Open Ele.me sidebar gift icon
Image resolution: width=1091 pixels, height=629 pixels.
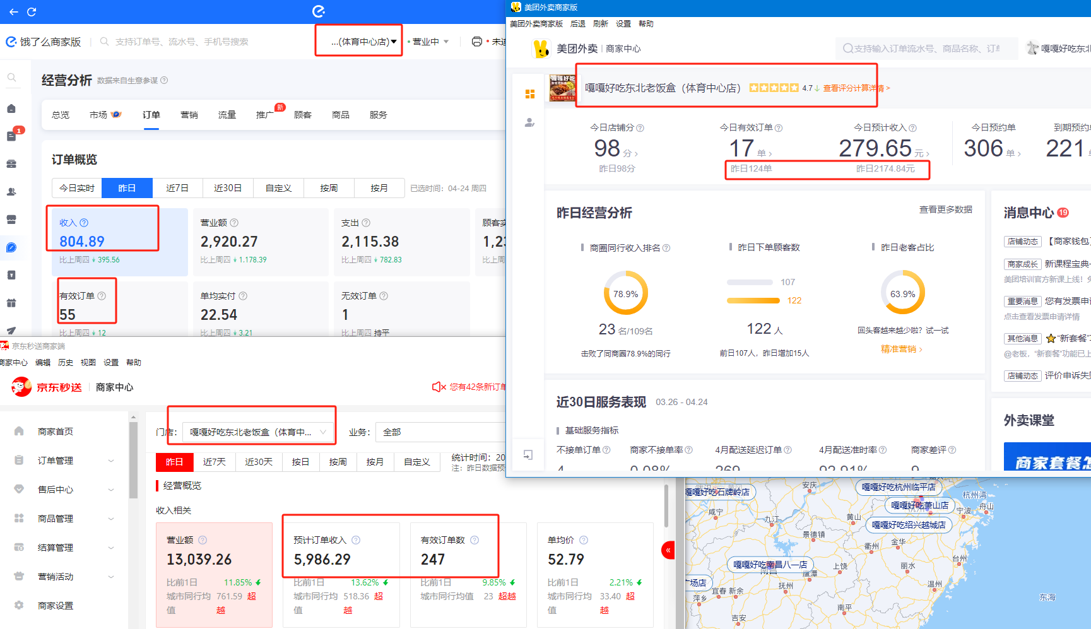coord(11,303)
